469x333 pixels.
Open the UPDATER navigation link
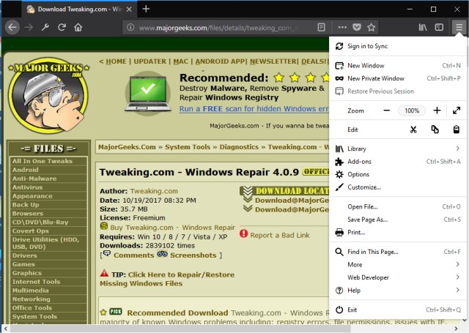(x=149, y=61)
